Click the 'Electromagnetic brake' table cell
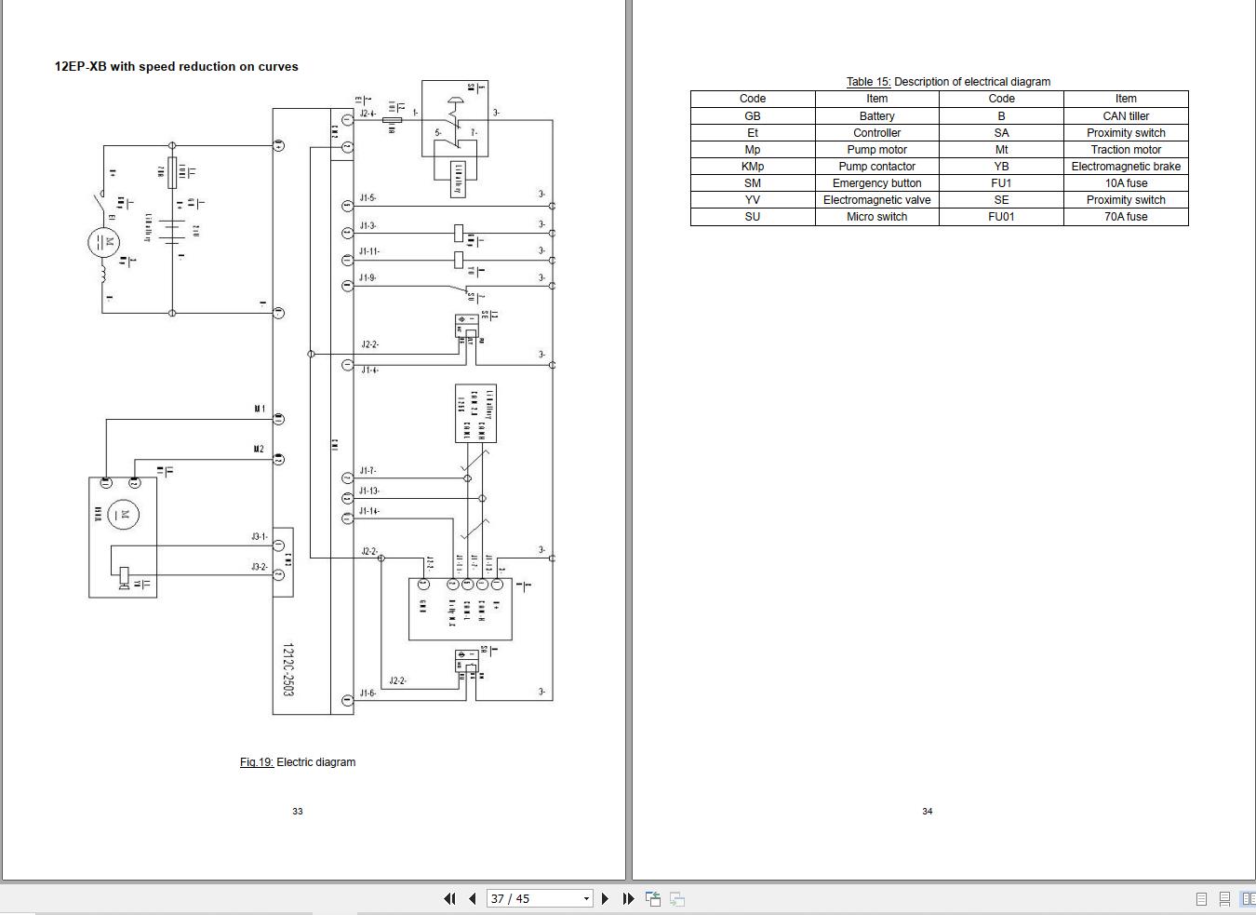 click(1126, 166)
